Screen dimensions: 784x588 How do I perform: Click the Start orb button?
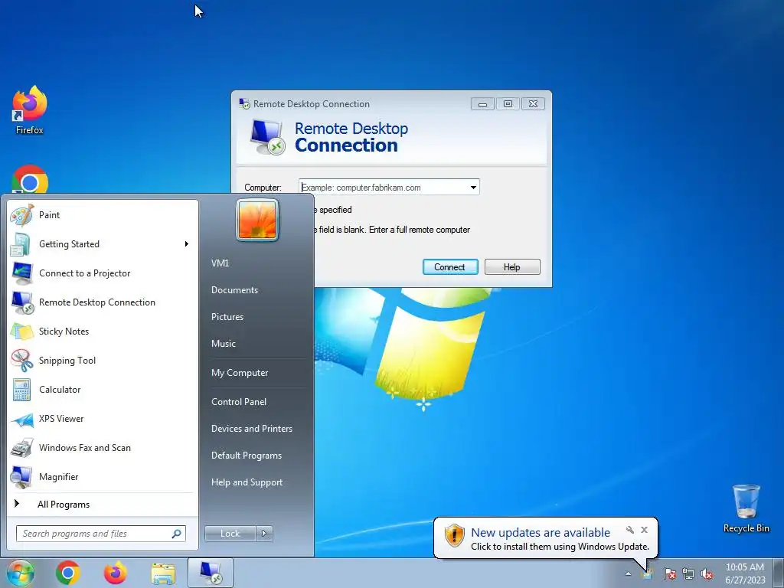click(x=20, y=573)
